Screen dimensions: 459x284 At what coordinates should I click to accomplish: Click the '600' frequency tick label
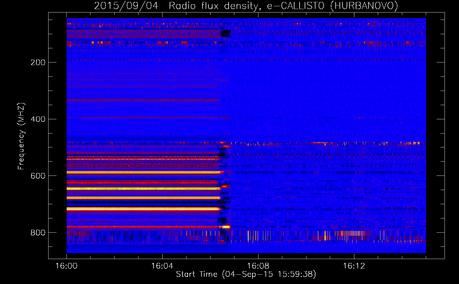click(38, 176)
